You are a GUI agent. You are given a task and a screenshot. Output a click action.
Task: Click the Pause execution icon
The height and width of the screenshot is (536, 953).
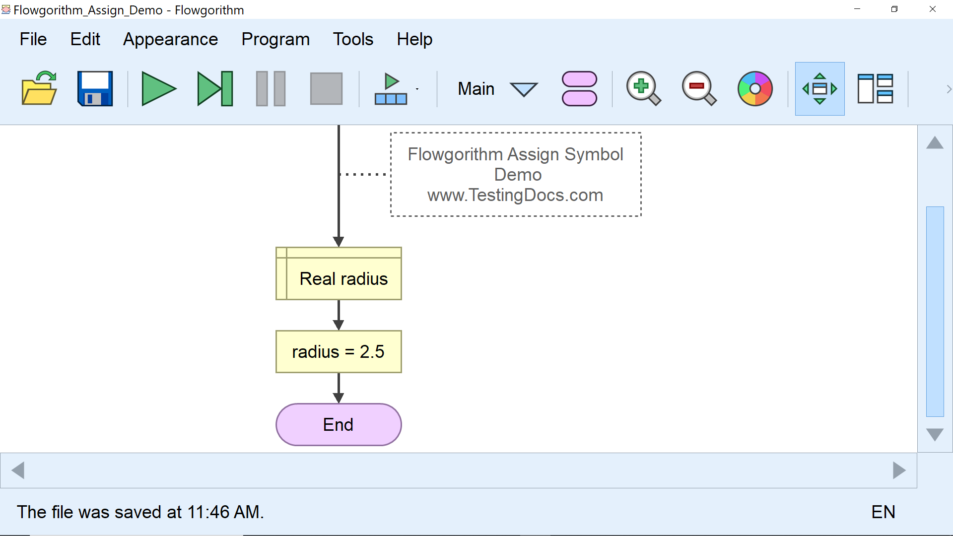pyautogui.click(x=271, y=89)
